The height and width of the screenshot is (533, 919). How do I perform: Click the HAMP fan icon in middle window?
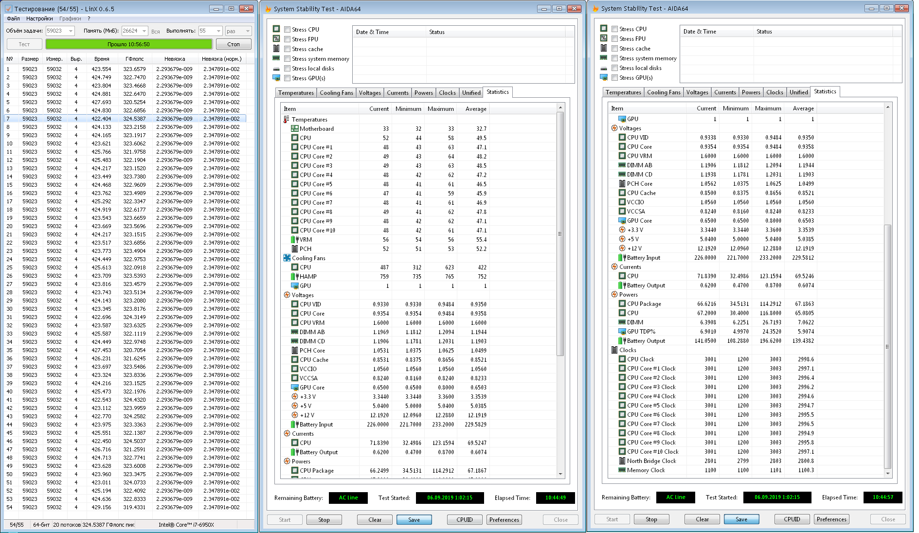pyautogui.click(x=294, y=277)
